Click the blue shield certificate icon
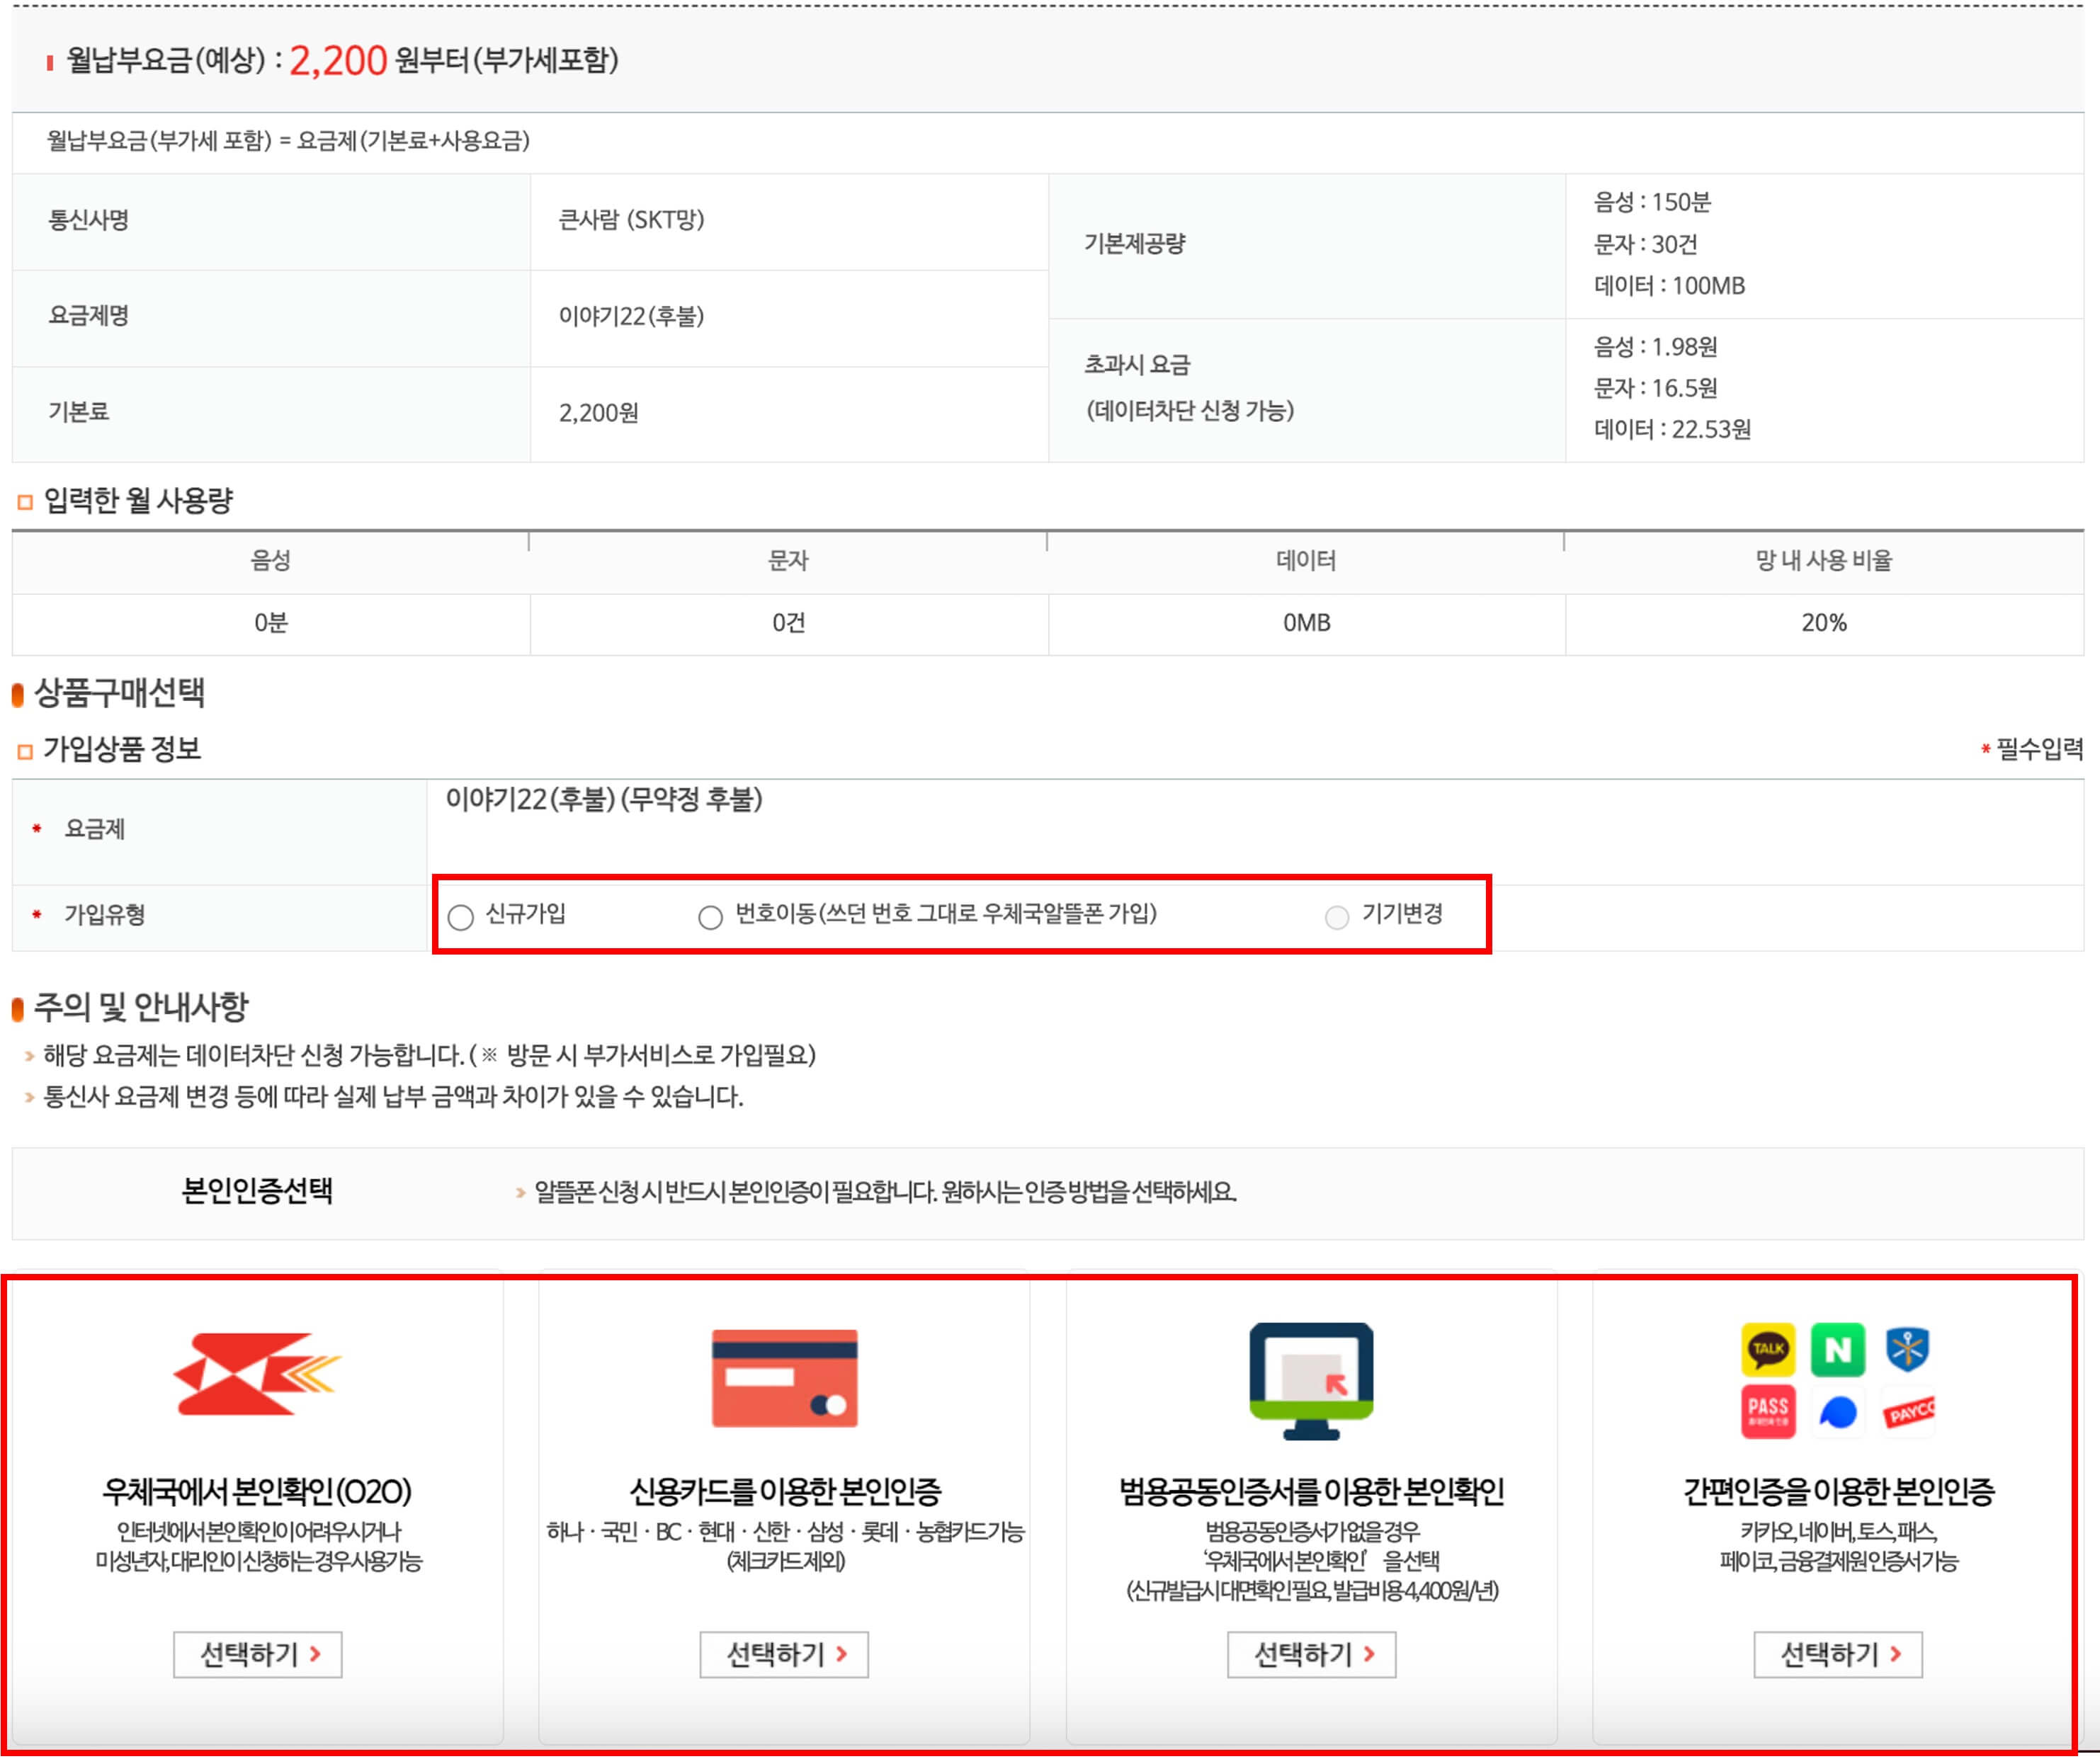The image size is (2100, 1759). coord(1908,1349)
